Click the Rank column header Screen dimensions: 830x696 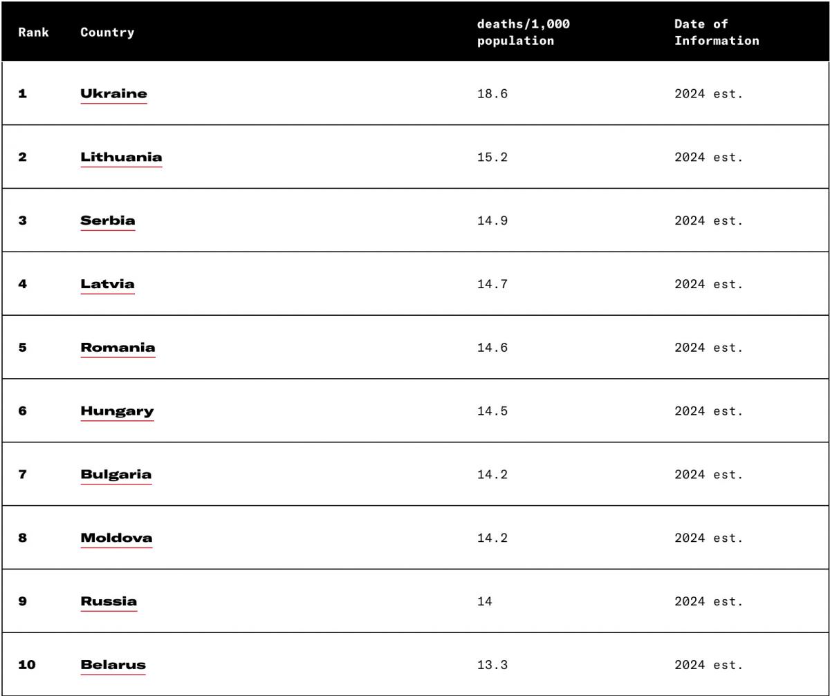click(x=33, y=32)
